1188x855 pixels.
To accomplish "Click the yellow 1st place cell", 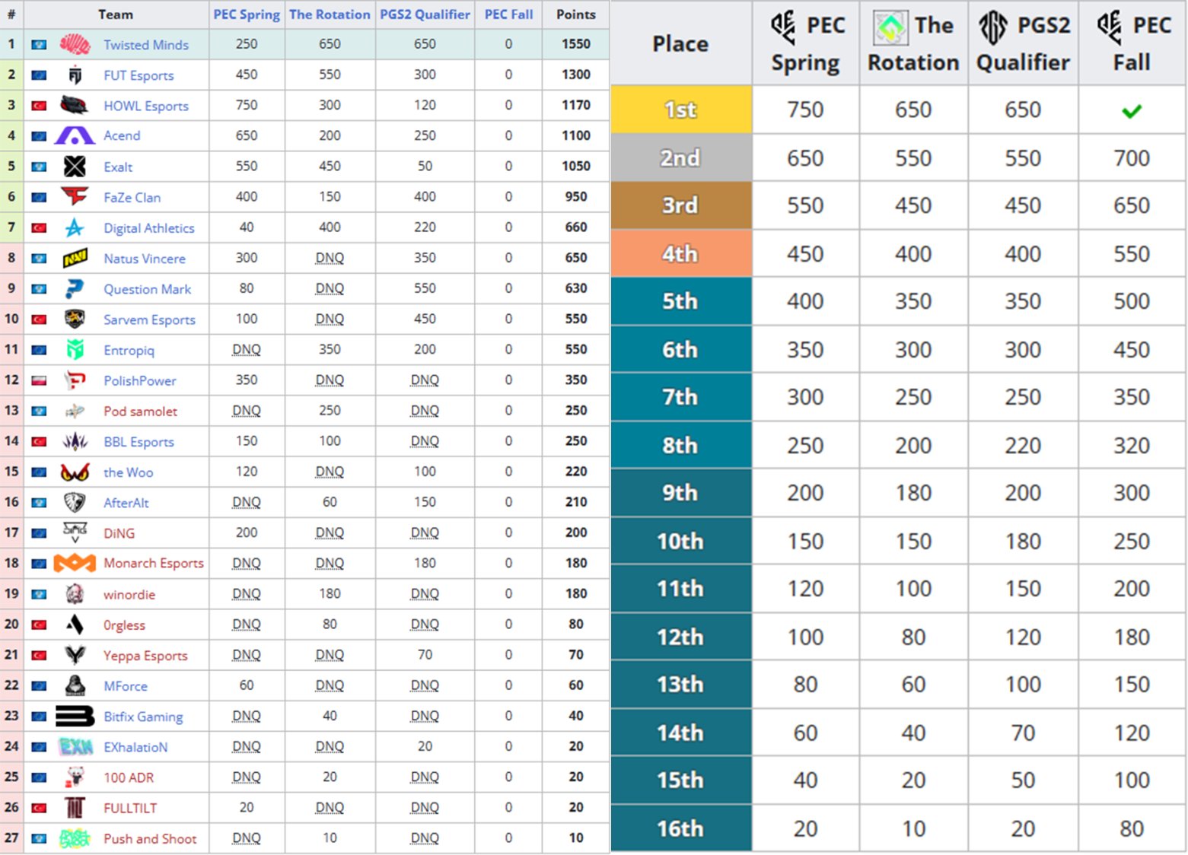I will pos(680,110).
